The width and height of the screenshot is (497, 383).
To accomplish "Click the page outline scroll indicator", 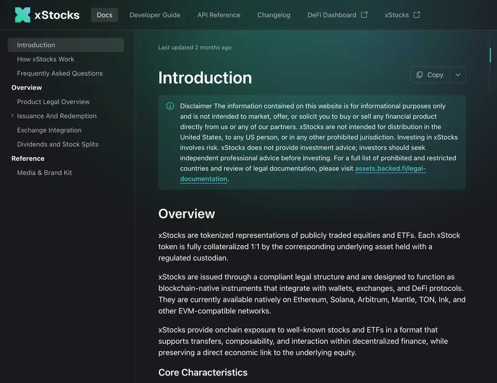I will [490, 55].
